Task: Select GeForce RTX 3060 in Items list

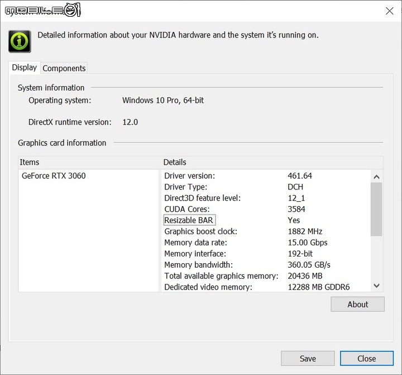Action: tap(54, 176)
